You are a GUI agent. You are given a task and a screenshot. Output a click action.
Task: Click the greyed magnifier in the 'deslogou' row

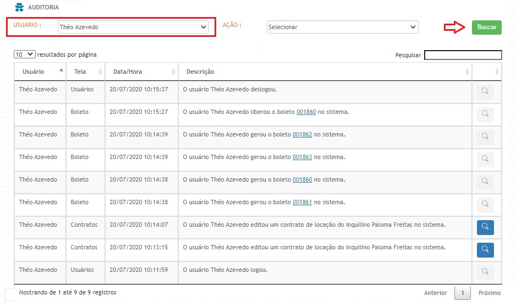pyautogui.click(x=485, y=92)
